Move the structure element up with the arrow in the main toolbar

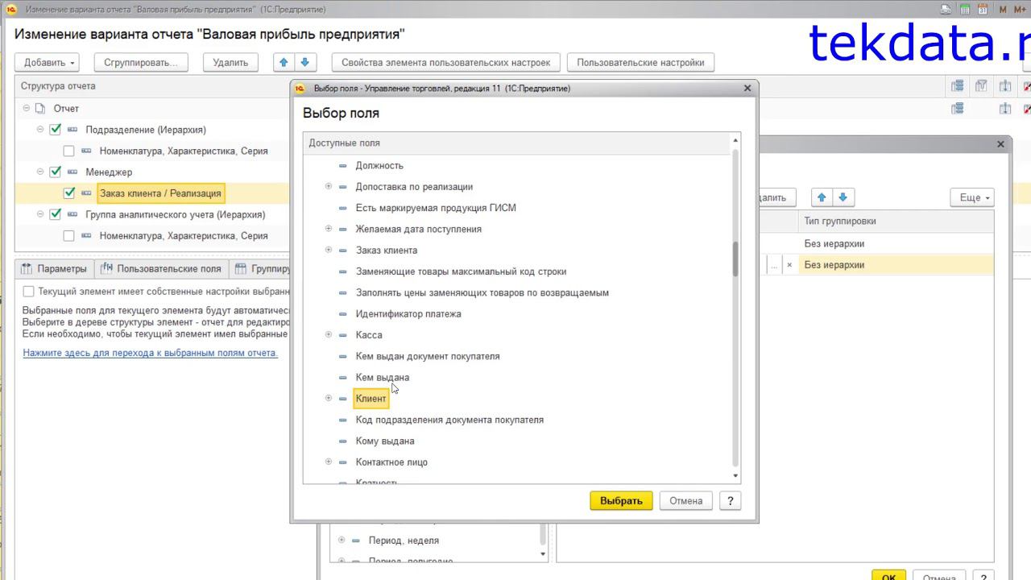coord(285,62)
